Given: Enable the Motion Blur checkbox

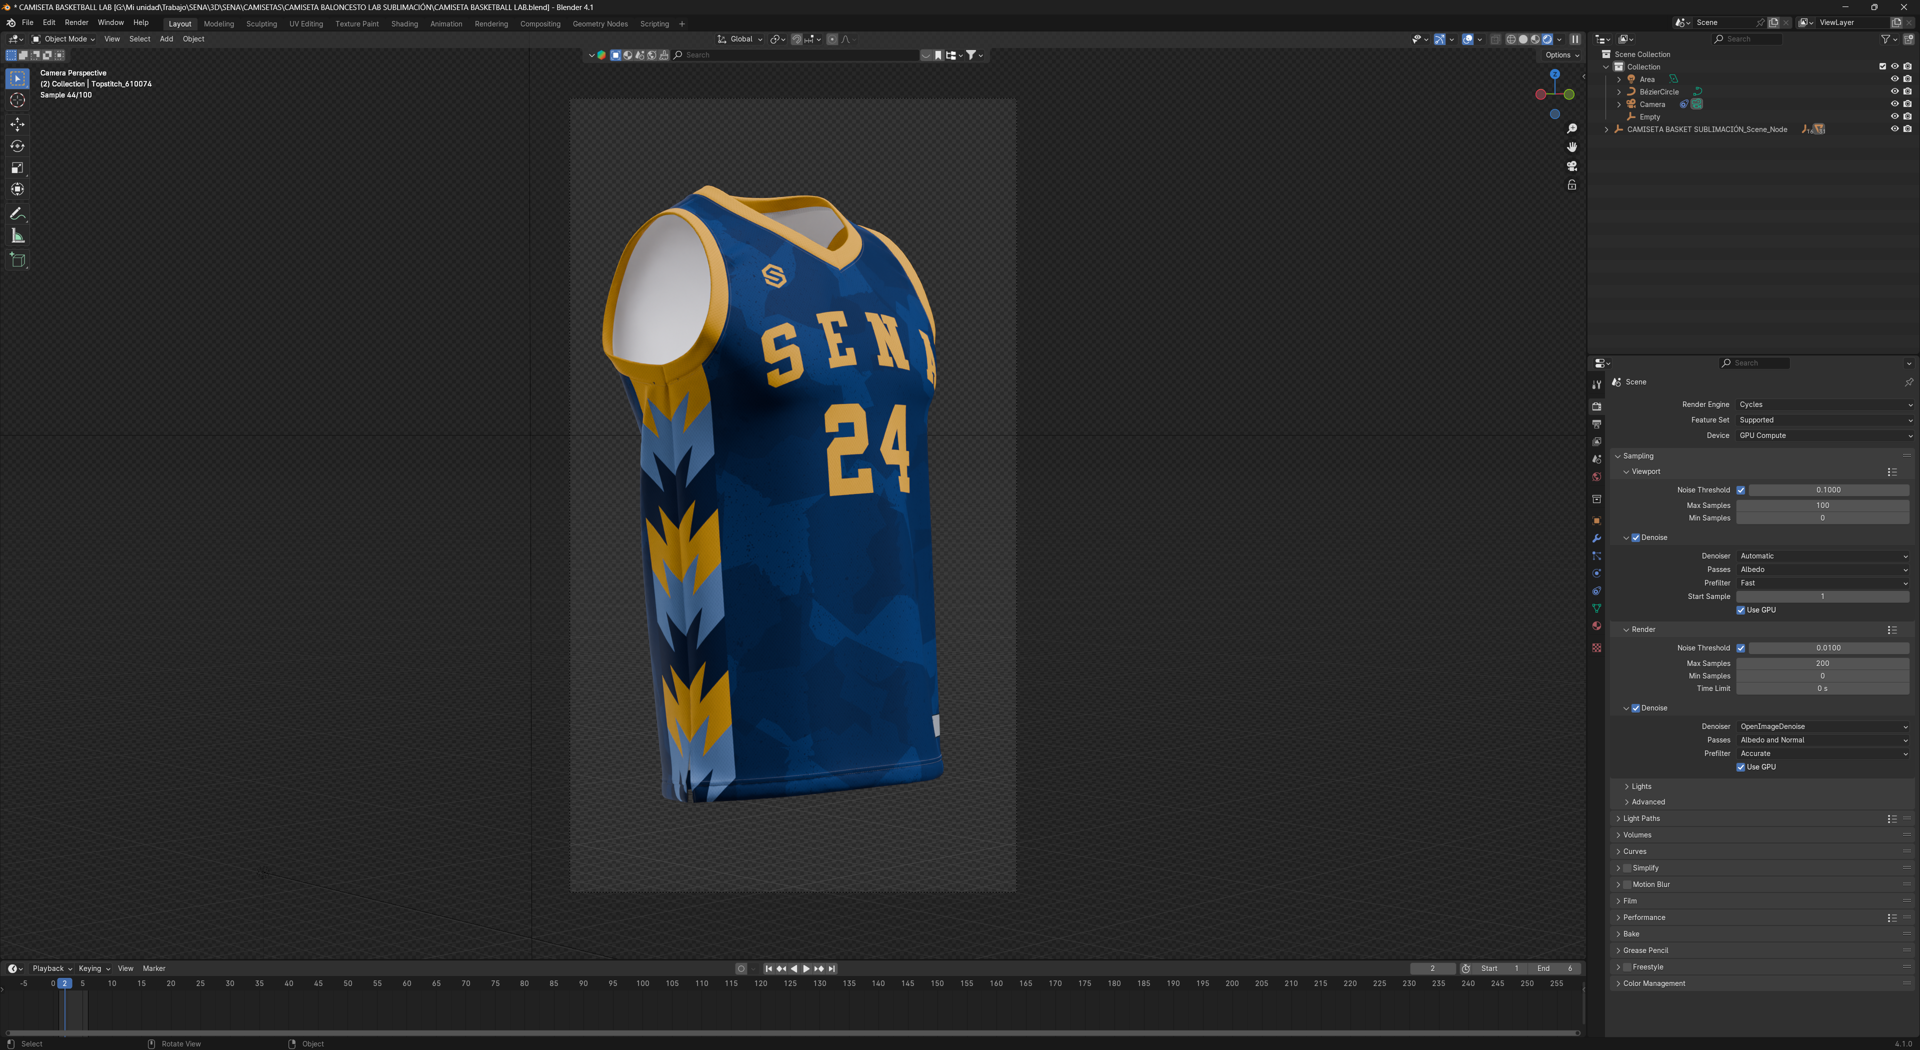Looking at the screenshot, I should pyautogui.click(x=1627, y=884).
